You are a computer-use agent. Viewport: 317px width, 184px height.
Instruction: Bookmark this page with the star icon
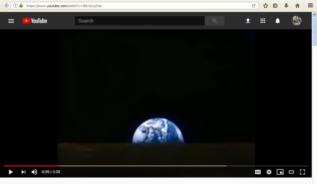[x=265, y=6]
